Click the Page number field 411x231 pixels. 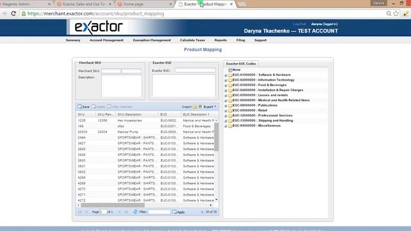click(x=103, y=212)
